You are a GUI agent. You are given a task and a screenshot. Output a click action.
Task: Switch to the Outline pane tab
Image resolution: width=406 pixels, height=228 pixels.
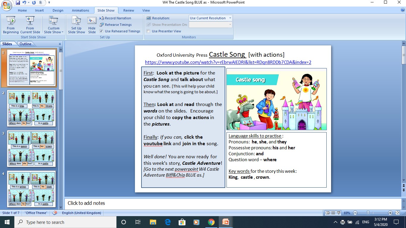26,44
